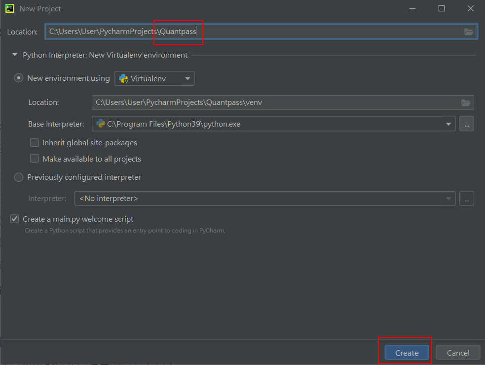Collapse the Python Interpreter section
Screen dimensions: 485x365
tap(14, 55)
